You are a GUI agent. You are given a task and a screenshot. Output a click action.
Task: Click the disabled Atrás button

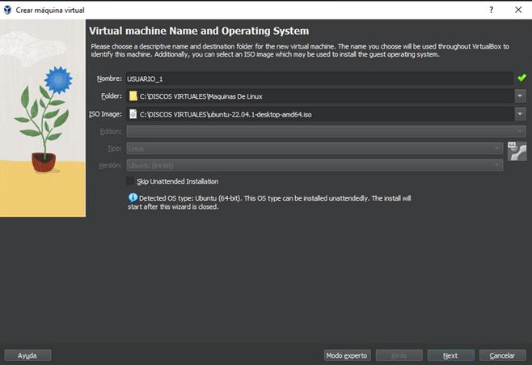(x=399, y=355)
